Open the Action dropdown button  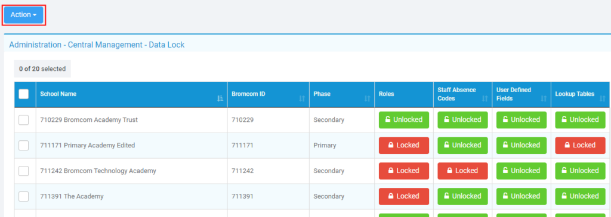(x=23, y=15)
